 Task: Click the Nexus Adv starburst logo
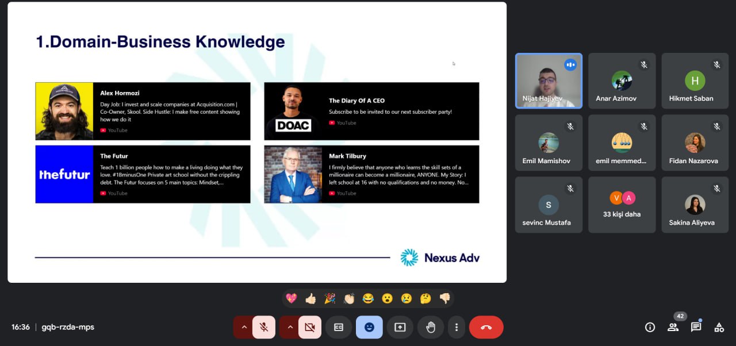(409, 257)
